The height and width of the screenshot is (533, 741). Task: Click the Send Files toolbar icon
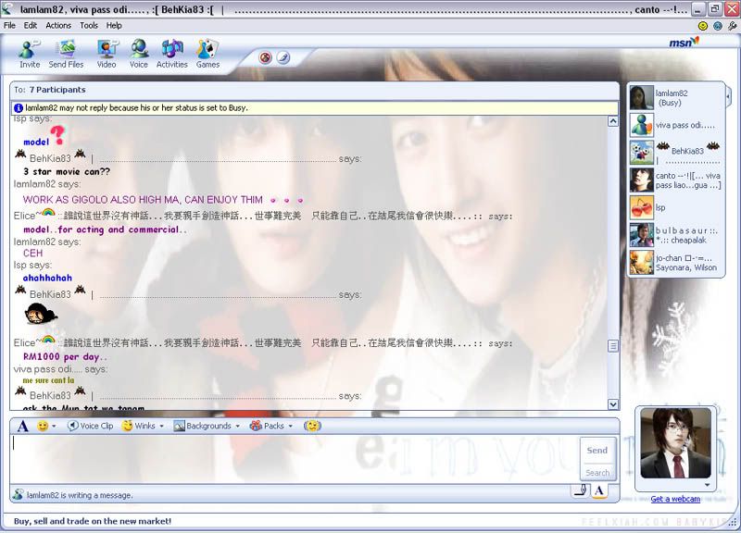point(66,55)
